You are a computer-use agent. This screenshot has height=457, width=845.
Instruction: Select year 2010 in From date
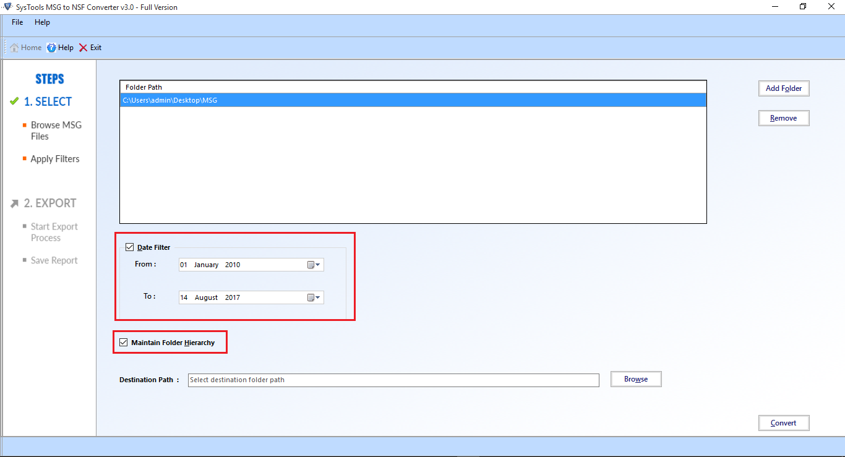233,265
